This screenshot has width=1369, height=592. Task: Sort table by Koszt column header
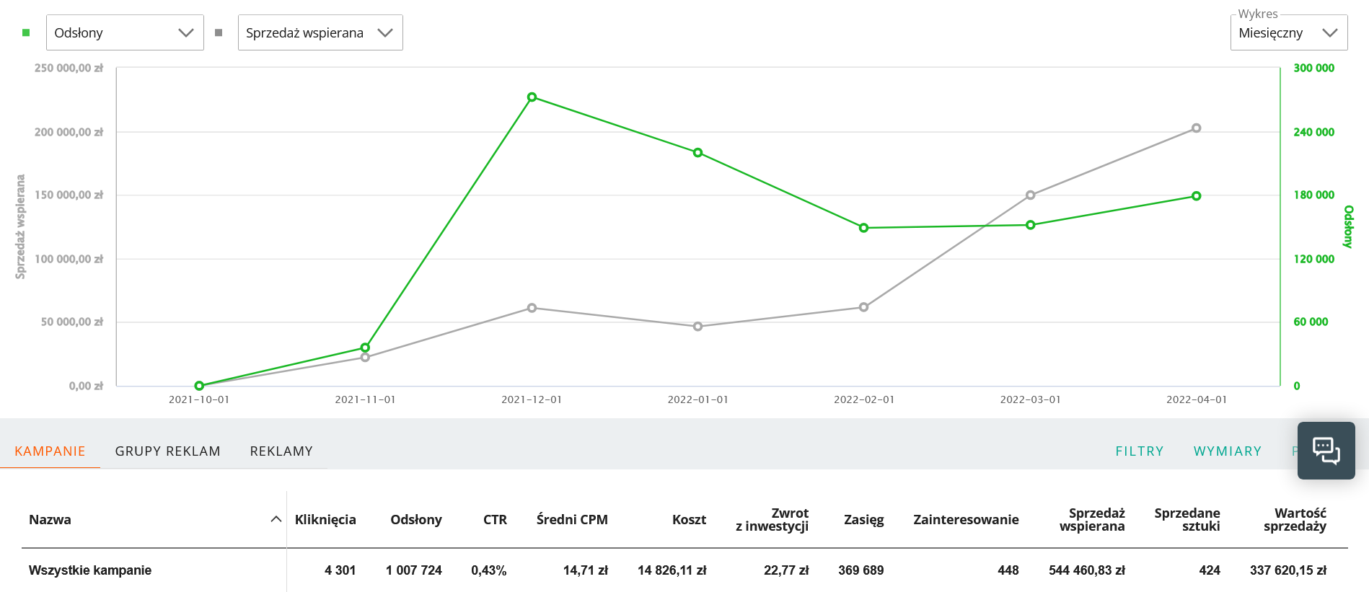[x=689, y=520]
